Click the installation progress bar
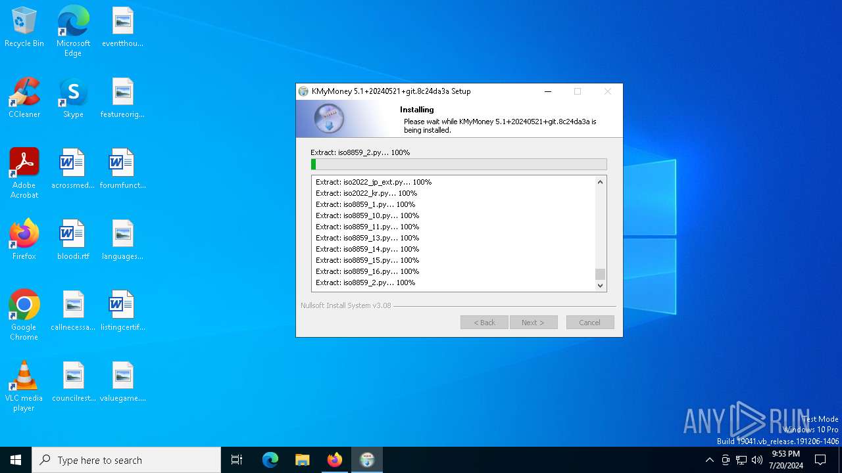This screenshot has width=842, height=473. [458, 164]
